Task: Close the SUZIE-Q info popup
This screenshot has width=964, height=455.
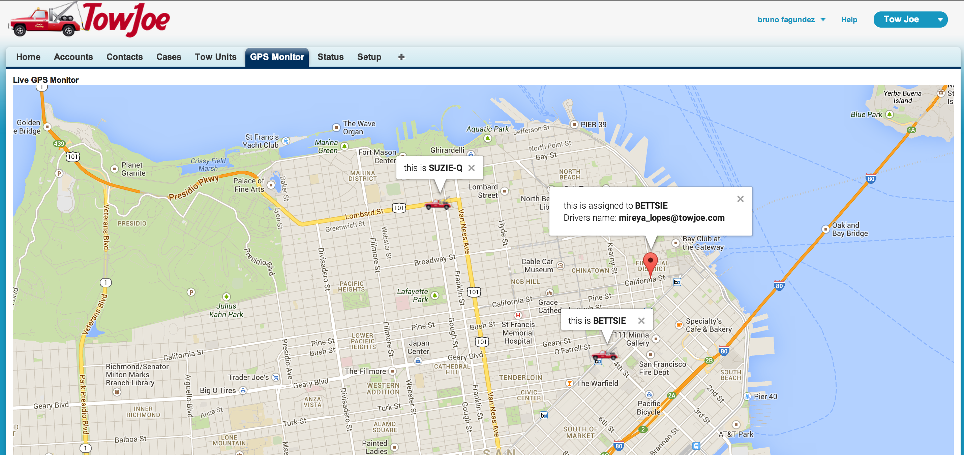Action: click(472, 168)
